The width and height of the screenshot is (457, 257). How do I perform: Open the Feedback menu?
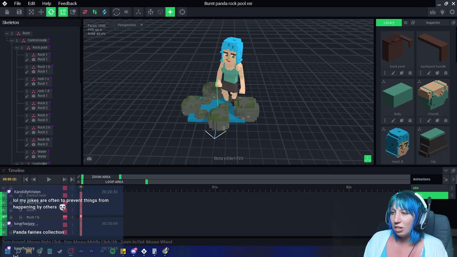click(67, 4)
